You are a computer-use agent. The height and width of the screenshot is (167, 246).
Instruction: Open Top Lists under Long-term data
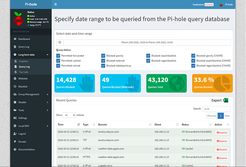pyautogui.click(x=24, y=72)
